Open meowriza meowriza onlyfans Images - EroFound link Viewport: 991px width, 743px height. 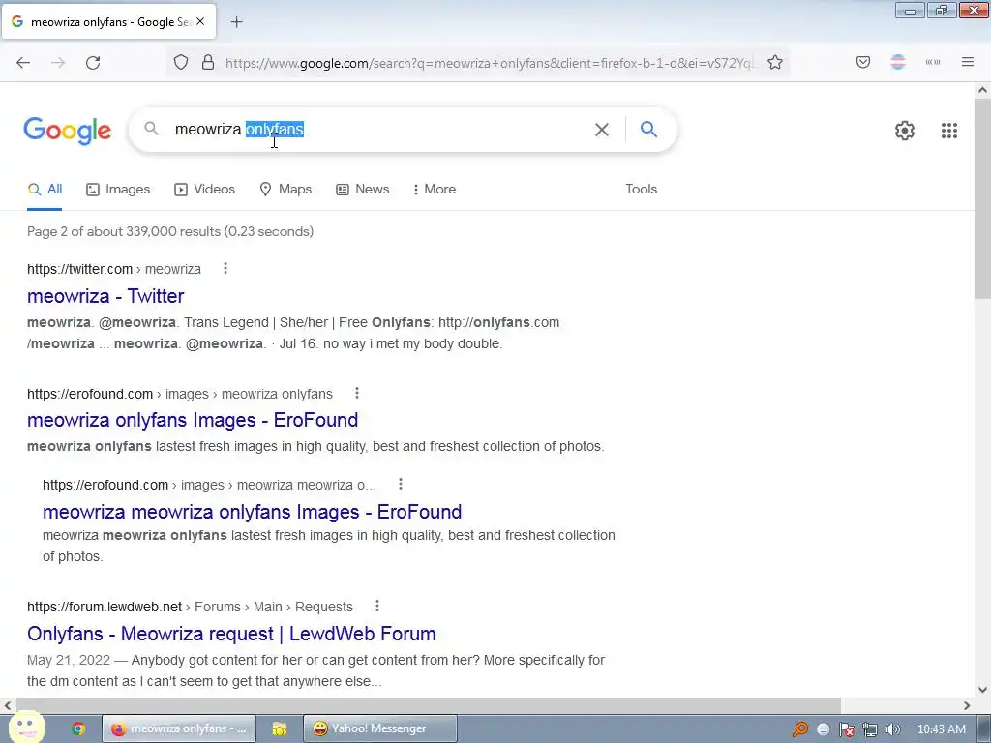(253, 511)
